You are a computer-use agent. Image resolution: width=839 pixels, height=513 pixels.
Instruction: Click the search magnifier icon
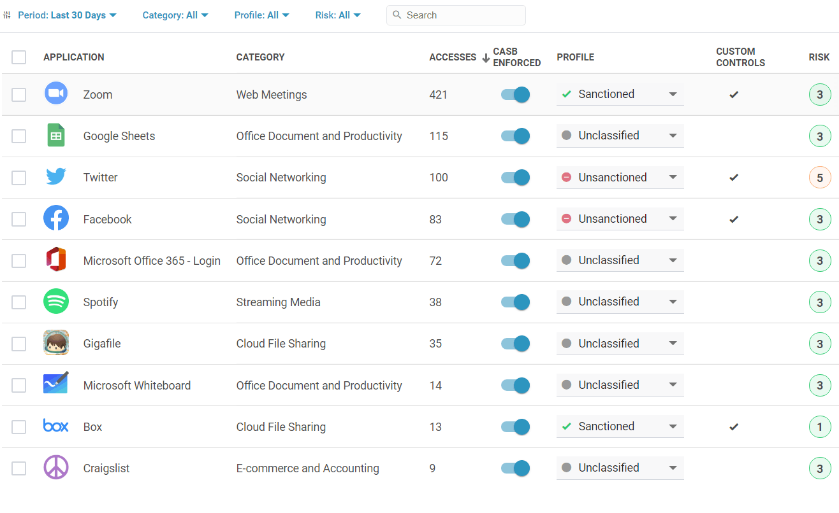pyautogui.click(x=397, y=15)
